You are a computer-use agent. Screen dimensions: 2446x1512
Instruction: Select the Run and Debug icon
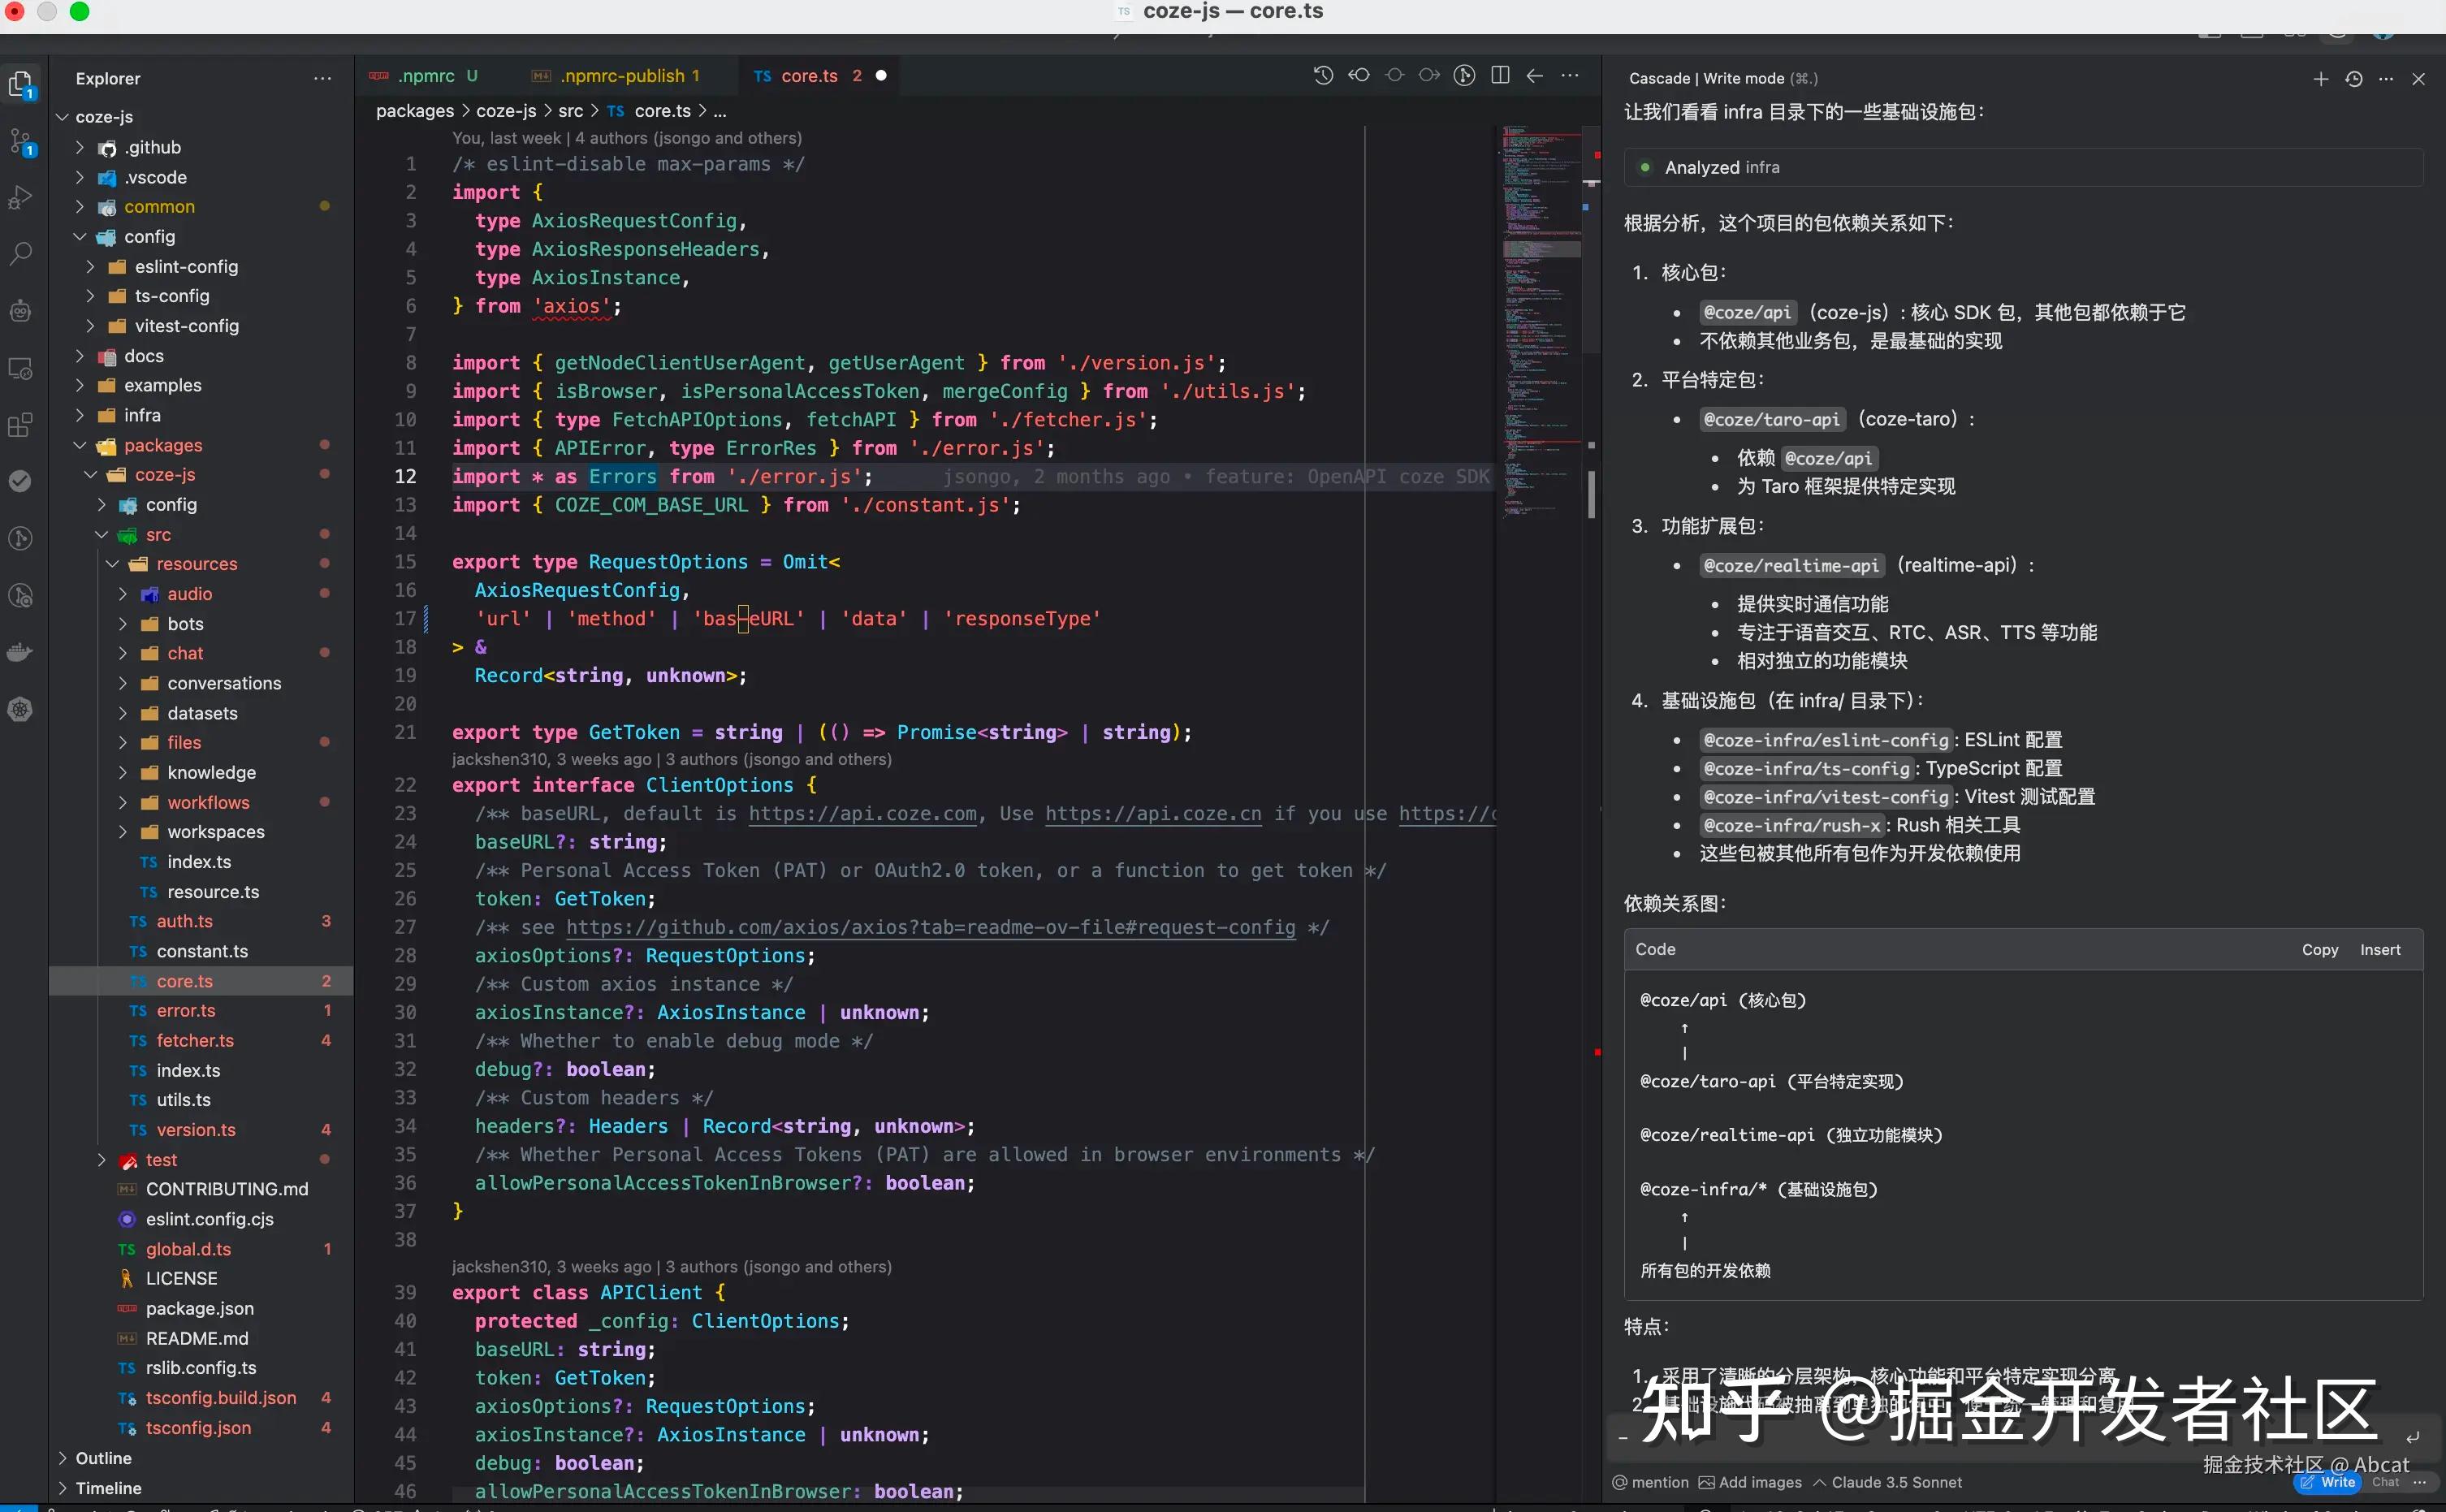click(22, 199)
